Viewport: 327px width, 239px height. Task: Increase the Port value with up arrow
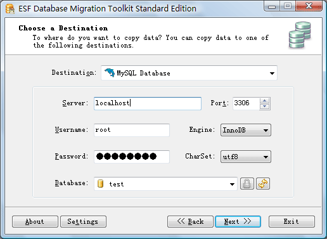tap(265, 100)
